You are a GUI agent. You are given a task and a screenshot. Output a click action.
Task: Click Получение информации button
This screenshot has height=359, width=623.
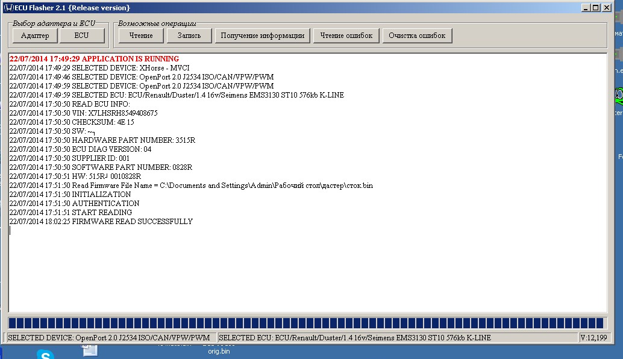click(263, 36)
